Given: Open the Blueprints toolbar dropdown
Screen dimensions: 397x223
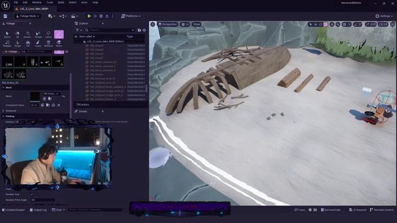Looking at the screenshot, I should pos(63,16).
